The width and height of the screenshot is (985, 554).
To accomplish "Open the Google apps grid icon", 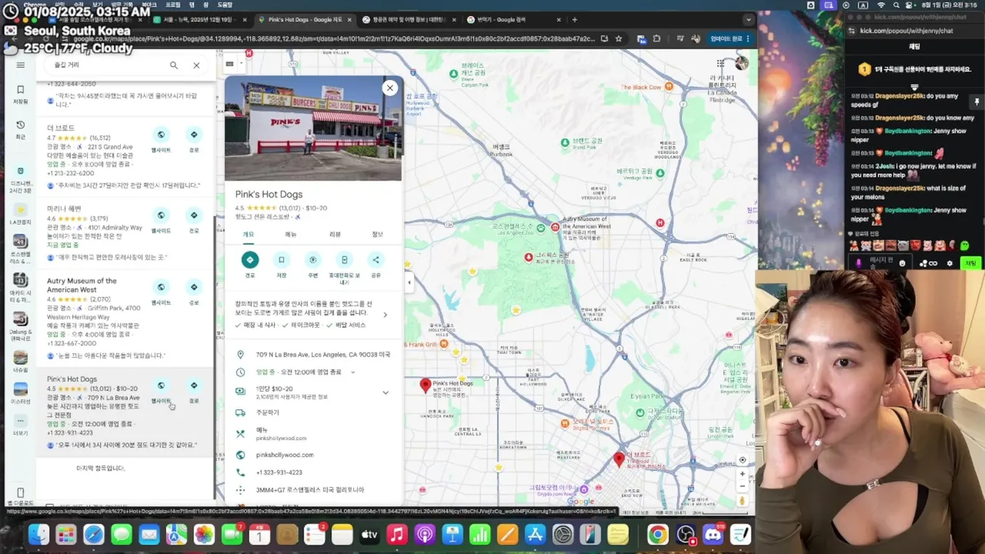I will tap(720, 63).
